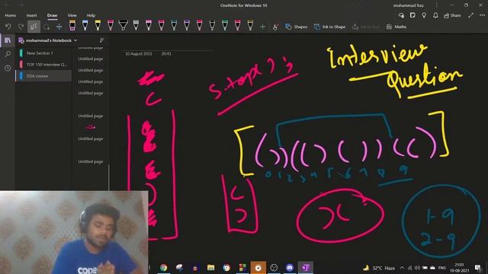Switch to the Insert tab

click(31, 15)
